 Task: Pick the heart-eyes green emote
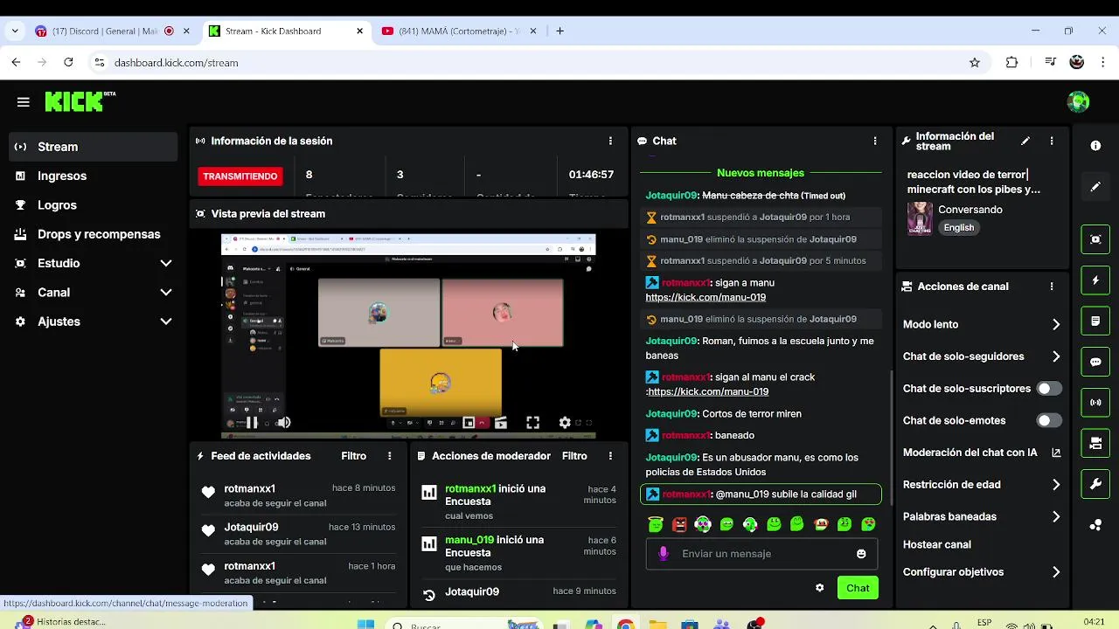tap(868, 524)
